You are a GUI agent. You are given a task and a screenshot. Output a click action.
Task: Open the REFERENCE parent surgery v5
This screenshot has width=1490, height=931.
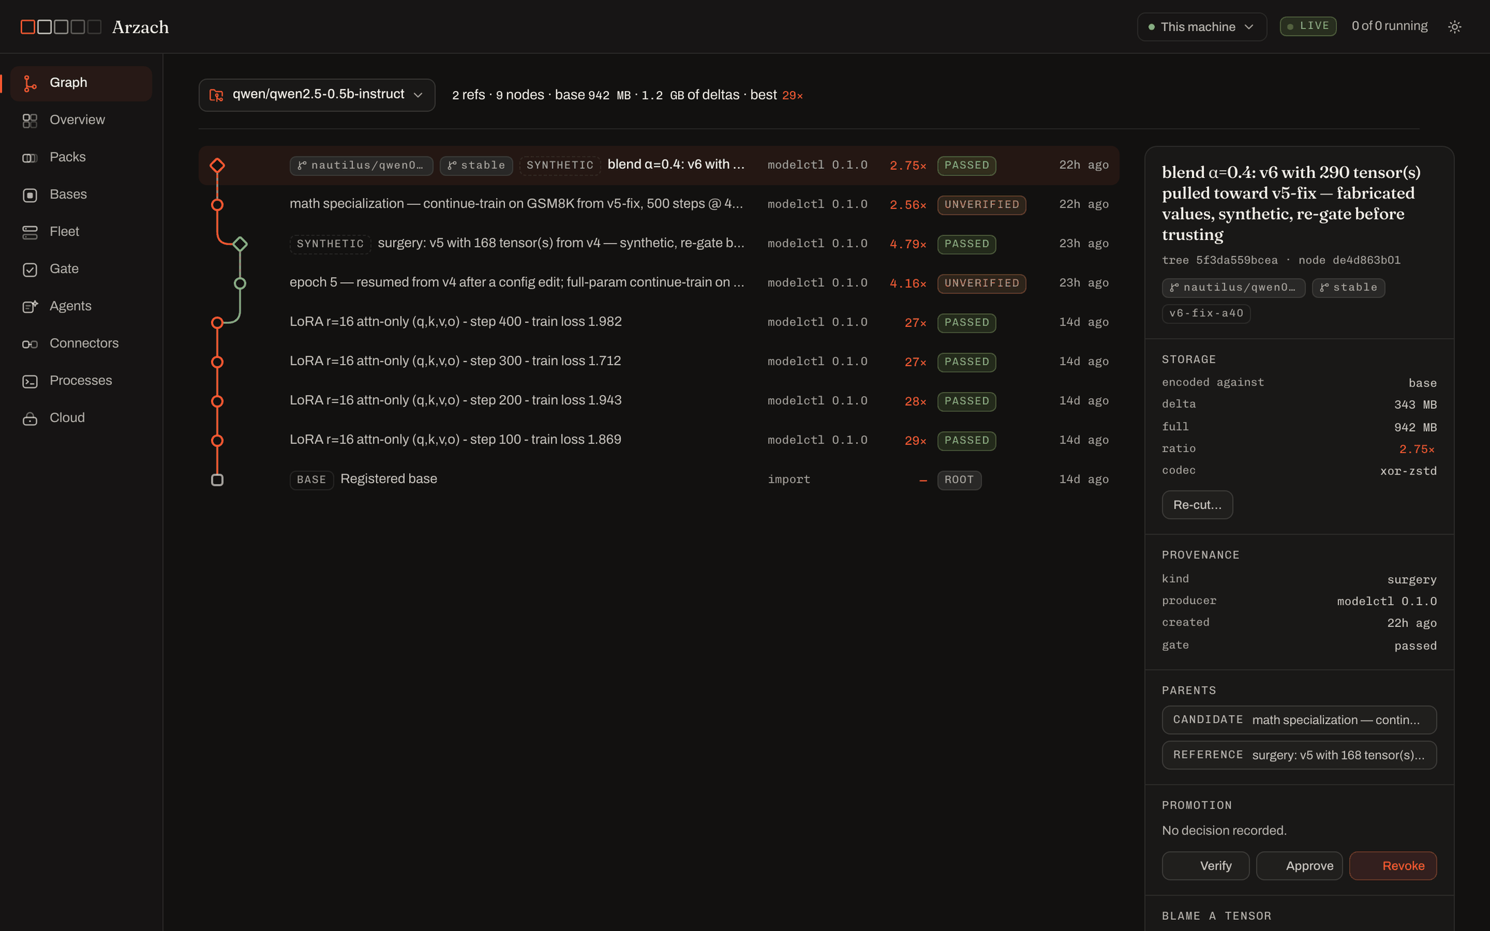click(x=1299, y=755)
